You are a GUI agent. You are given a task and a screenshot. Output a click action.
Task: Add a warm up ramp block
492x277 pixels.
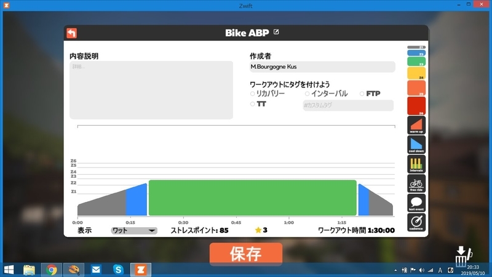pos(416,126)
